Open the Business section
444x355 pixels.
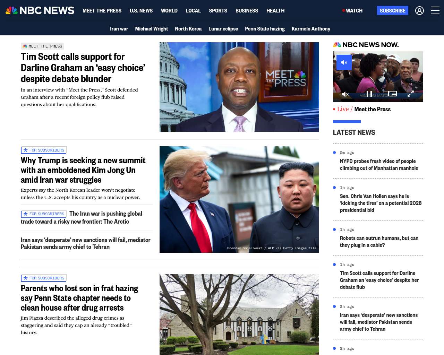pyautogui.click(x=247, y=11)
